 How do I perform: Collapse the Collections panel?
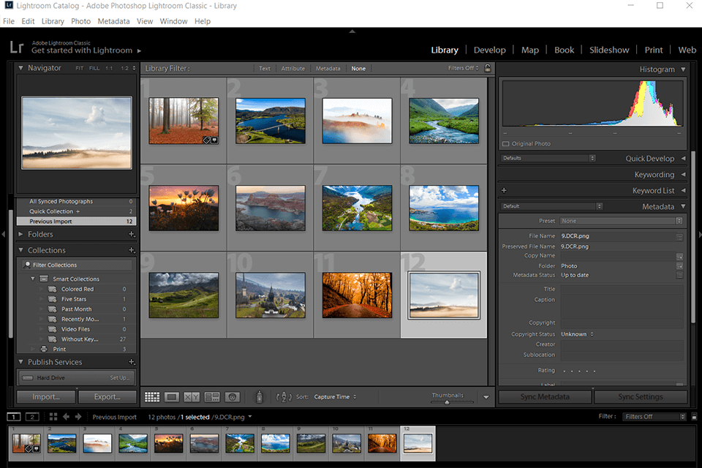[20, 250]
